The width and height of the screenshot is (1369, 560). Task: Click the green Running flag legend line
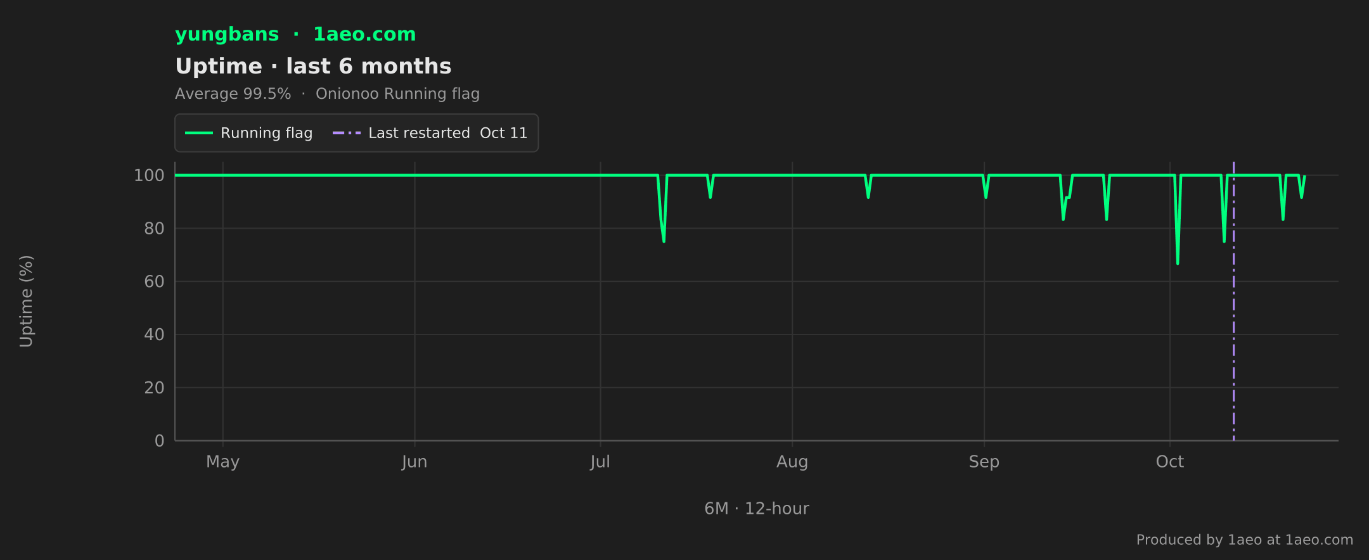click(x=198, y=133)
